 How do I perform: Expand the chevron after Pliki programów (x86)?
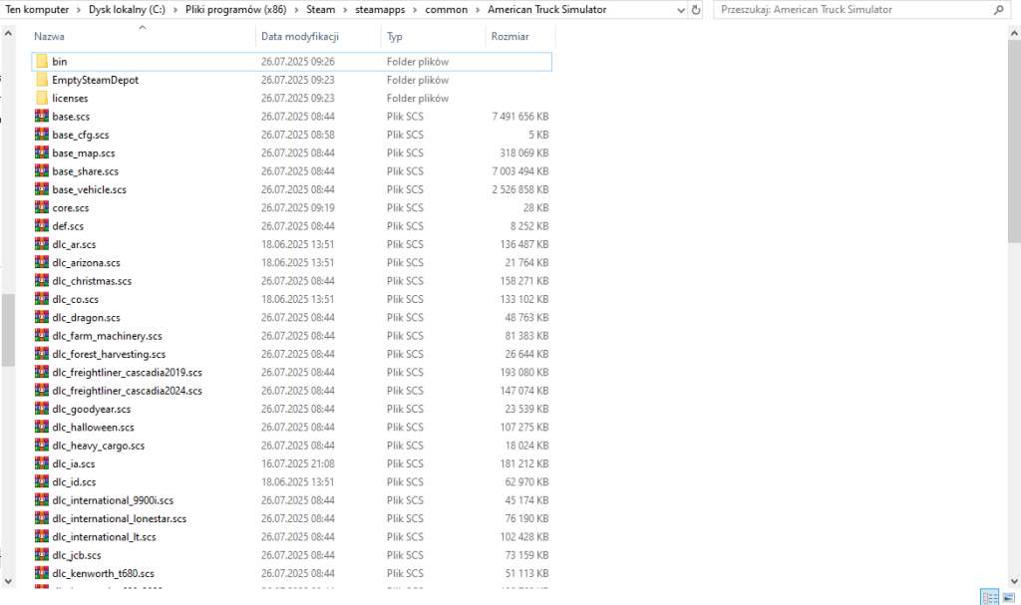[296, 10]
